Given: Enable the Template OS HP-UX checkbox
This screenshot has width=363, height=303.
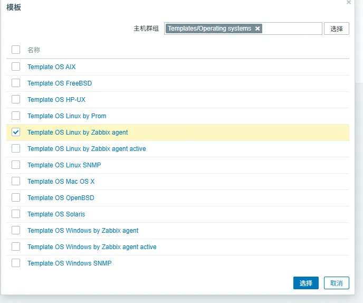Looking at the screenshot, I should click(x=16, y=99).
